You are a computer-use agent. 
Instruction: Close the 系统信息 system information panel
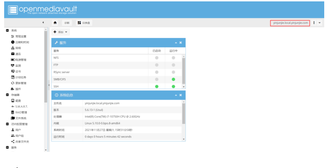[x=180, y=95]
